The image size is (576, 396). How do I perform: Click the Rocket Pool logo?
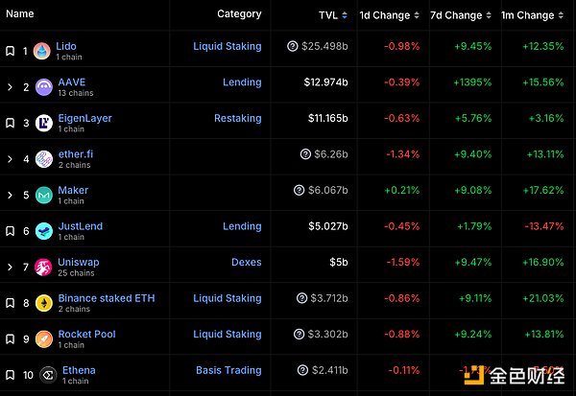point(43,339)
